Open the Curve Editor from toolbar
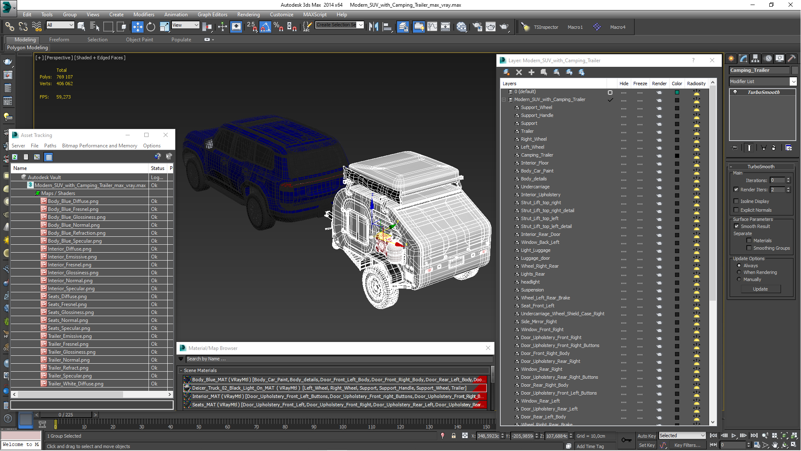This screenshot has height=451, width=801. [x=432, y=27]
